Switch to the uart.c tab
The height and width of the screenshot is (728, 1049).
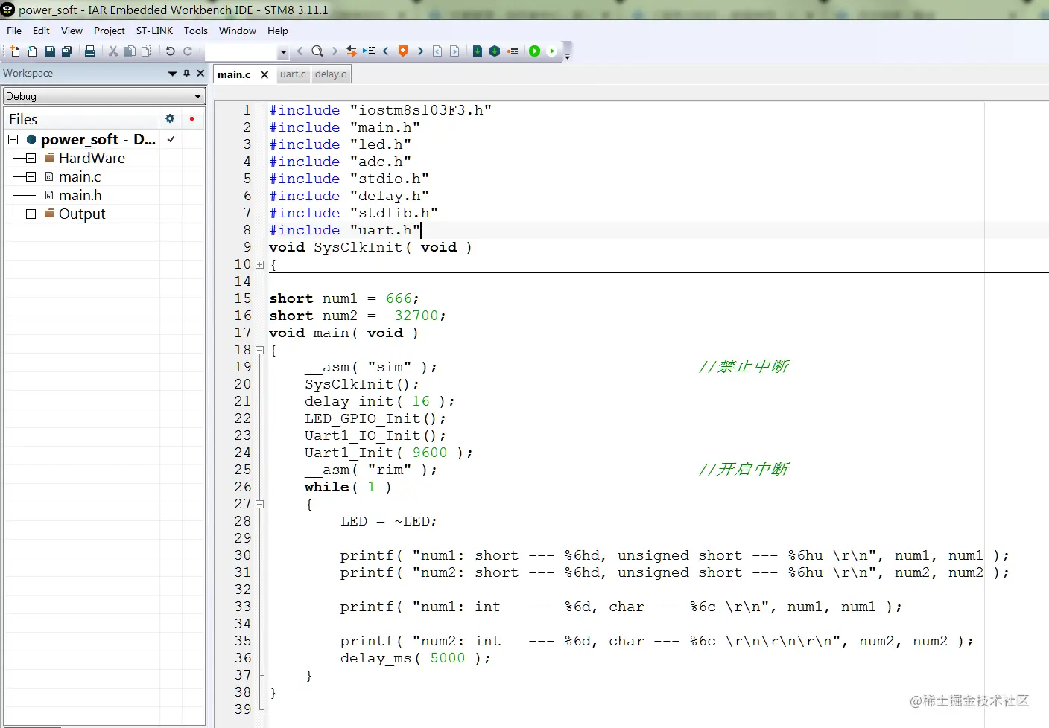pyautogui.click(x=293, y=74)
